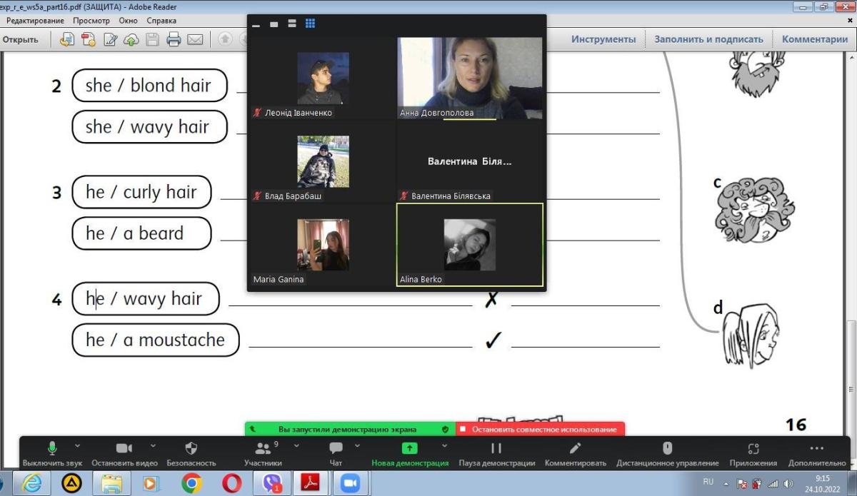Viewport: 857px width, 496px height.
Task: Click the 'she / blond hair' text
Action: [149, 86]
